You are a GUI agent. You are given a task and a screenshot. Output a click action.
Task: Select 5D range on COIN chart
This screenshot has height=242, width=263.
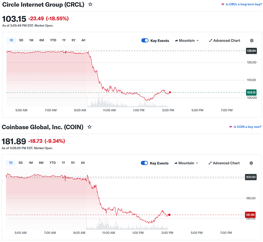click(21, 163)
